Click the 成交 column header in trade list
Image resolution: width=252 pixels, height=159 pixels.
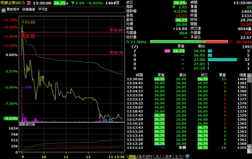coord(204,75)
